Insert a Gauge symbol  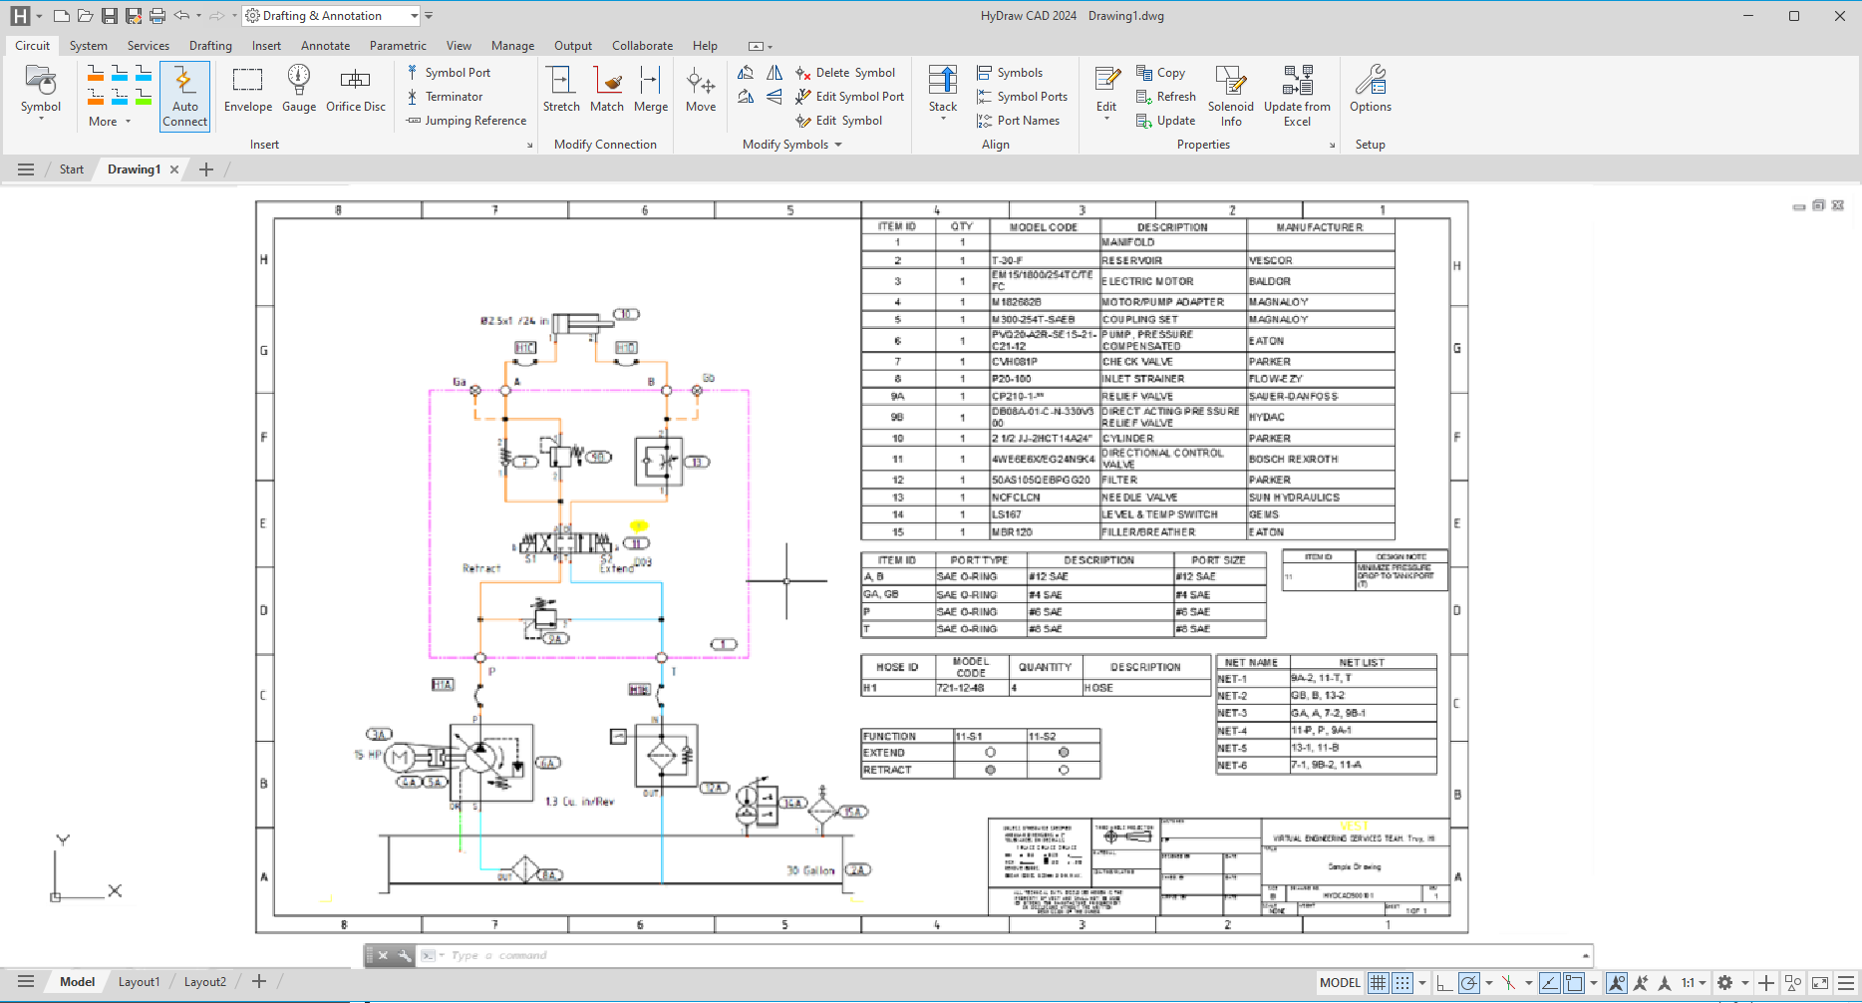(x=299, y=90)
